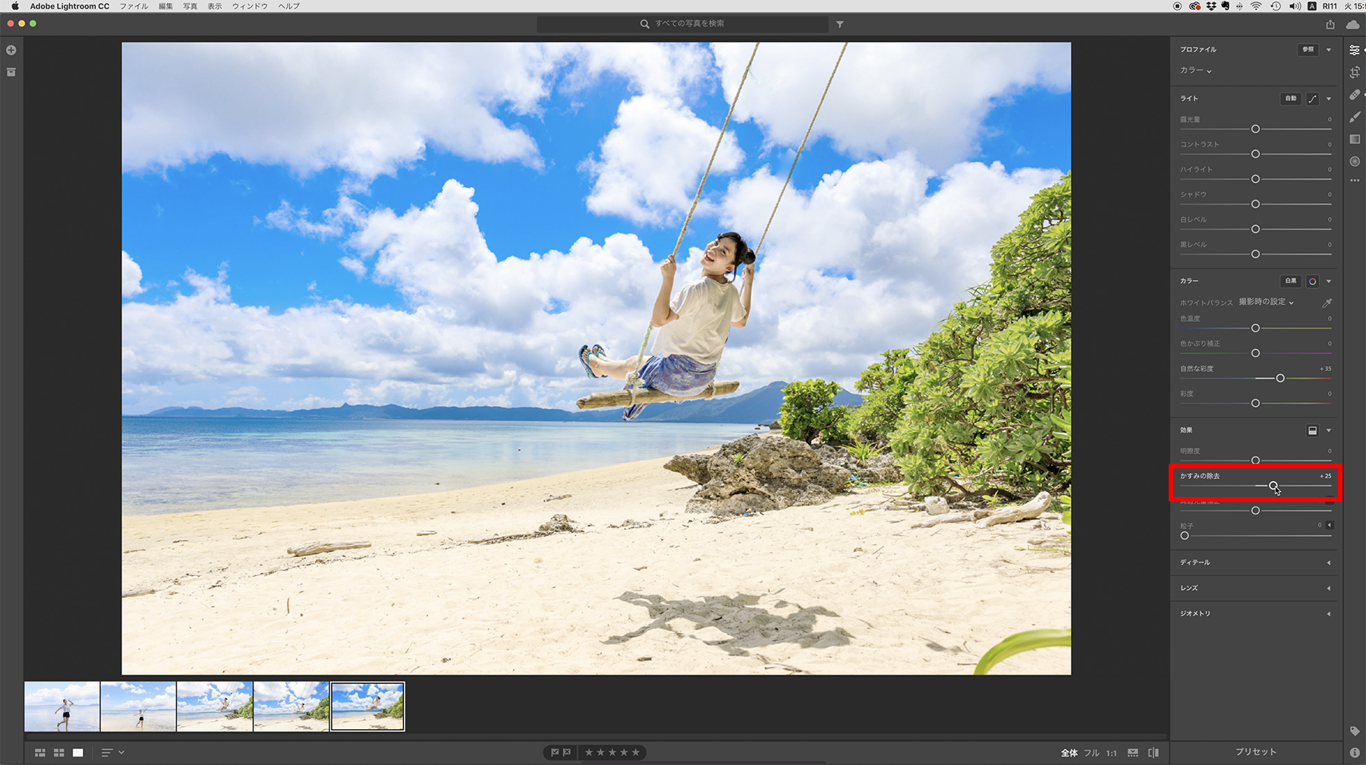
Task: Switch to photo grid view
Action: pos(40,753)
